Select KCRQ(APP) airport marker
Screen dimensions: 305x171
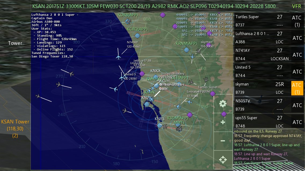(137, 36)
